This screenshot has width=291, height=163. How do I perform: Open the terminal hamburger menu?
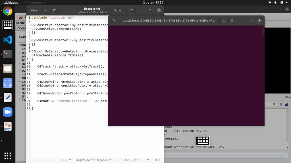coord(232,21)
